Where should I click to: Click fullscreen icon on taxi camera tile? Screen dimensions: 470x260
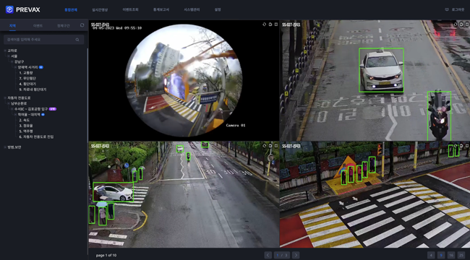click(x=467, y=25)
